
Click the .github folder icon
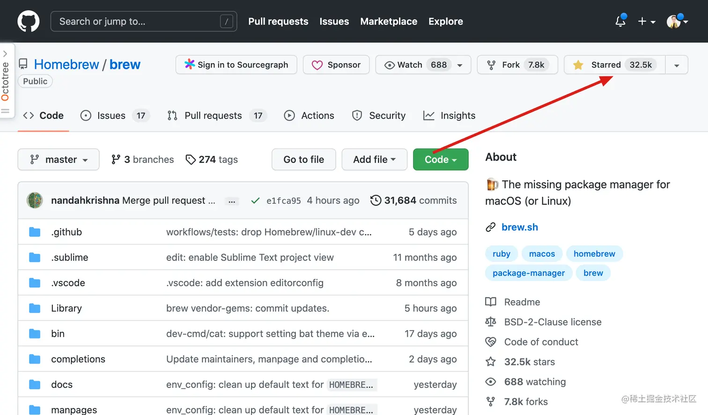(x=35, y=232)
